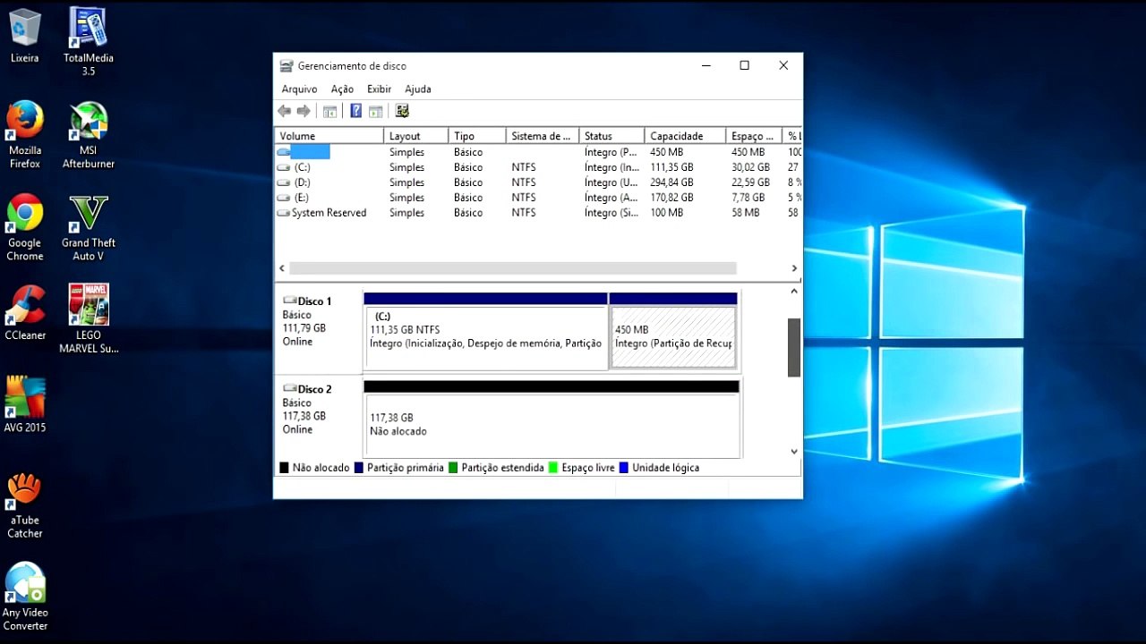Select the (D:) volume row in the list
Screen dimensions: 1146x644
point(303,182)
